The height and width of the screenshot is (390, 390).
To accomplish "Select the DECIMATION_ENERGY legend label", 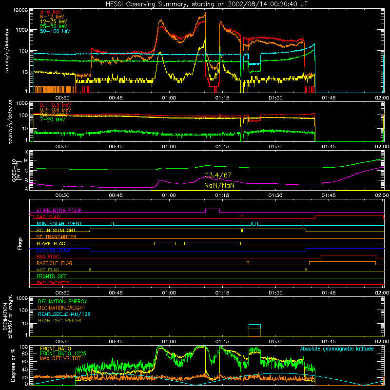I will 62,301.
